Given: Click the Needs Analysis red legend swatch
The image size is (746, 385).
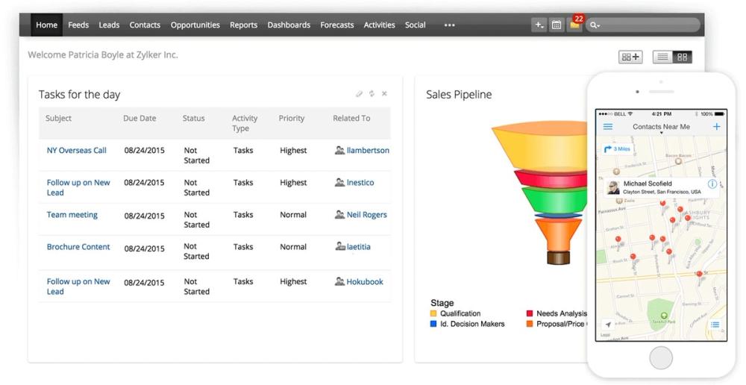Looking at the screenshot, I should coord(530,313).
